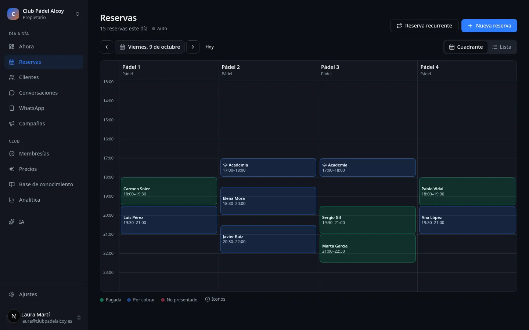529x330 pixels.
Task: Open Luis Pérez 19:30–21:00 booking
Action: [169, 220]
